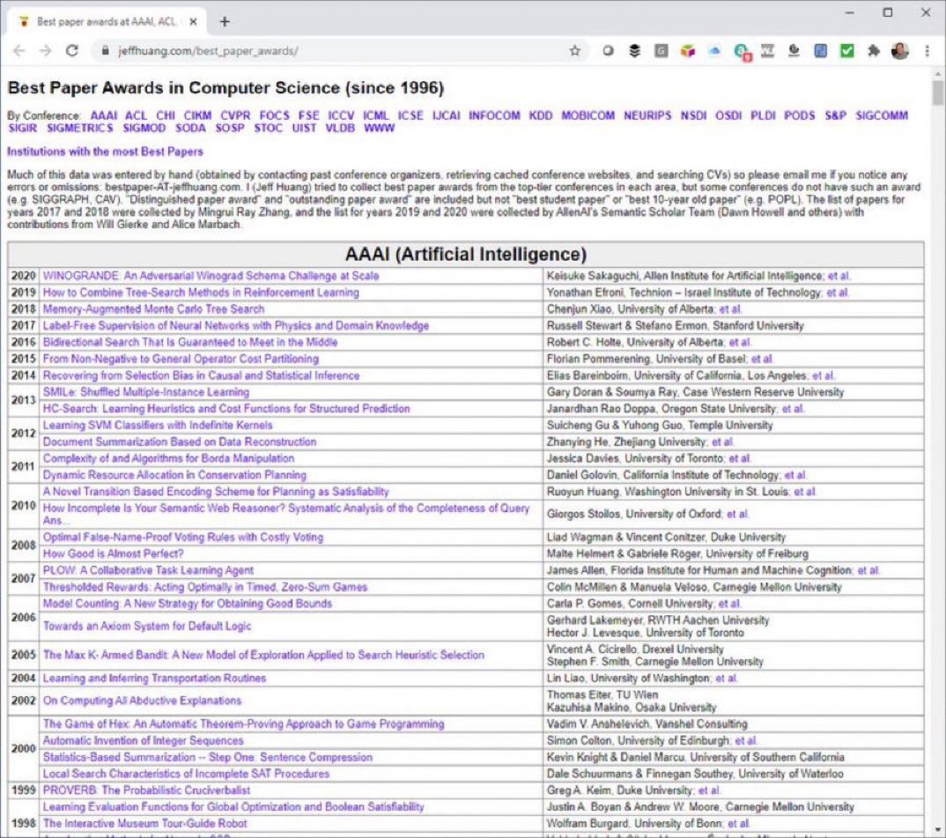
Task: Open the blue cloud extension icon
Action: pyautogui.click(x=714, y=51)
